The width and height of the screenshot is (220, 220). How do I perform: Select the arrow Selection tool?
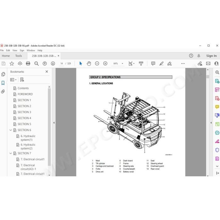click(80, 63)
